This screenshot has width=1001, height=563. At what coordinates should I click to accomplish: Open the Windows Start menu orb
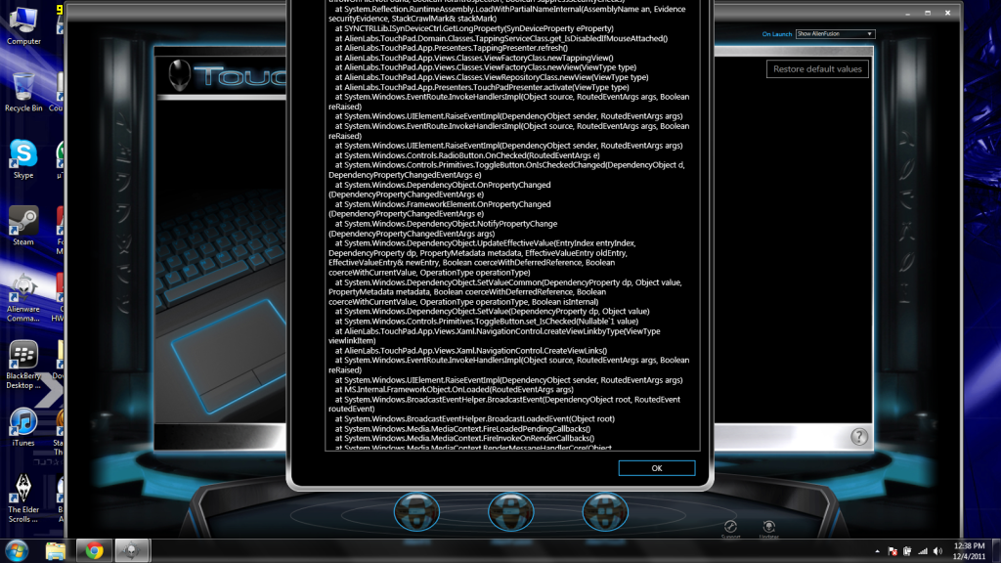point(17,550)
